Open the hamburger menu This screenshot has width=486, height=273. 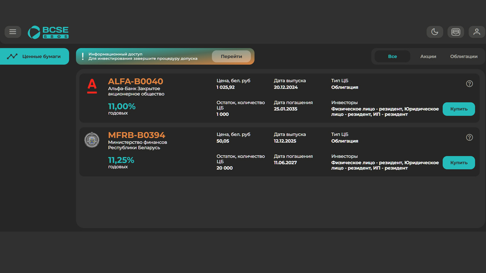pyautogui.click(x=13, y=32)
